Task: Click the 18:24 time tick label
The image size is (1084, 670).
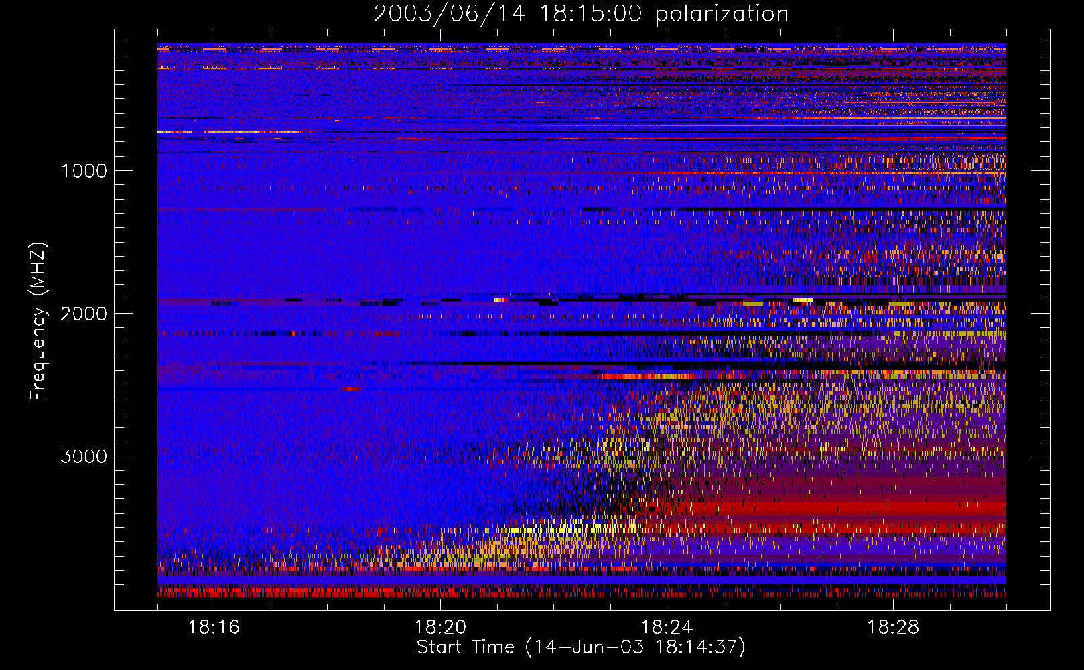Action: click(x=667, y=628)
